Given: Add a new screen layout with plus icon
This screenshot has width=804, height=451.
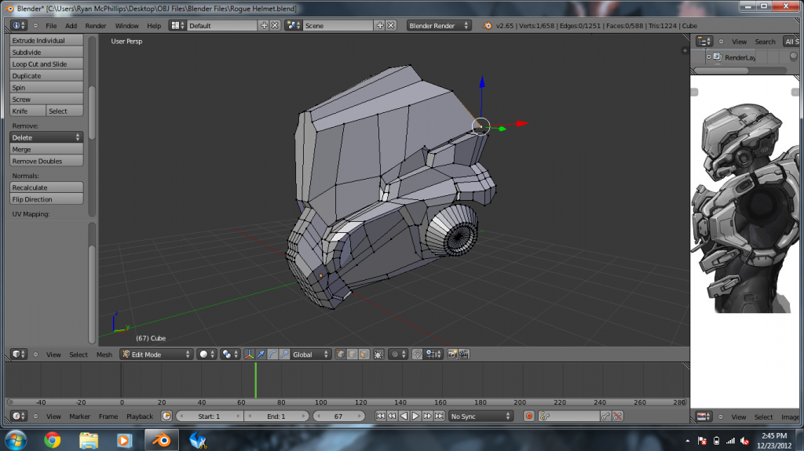Looking at the screenshot, I should pyautogui.click(x=264, y=25).
